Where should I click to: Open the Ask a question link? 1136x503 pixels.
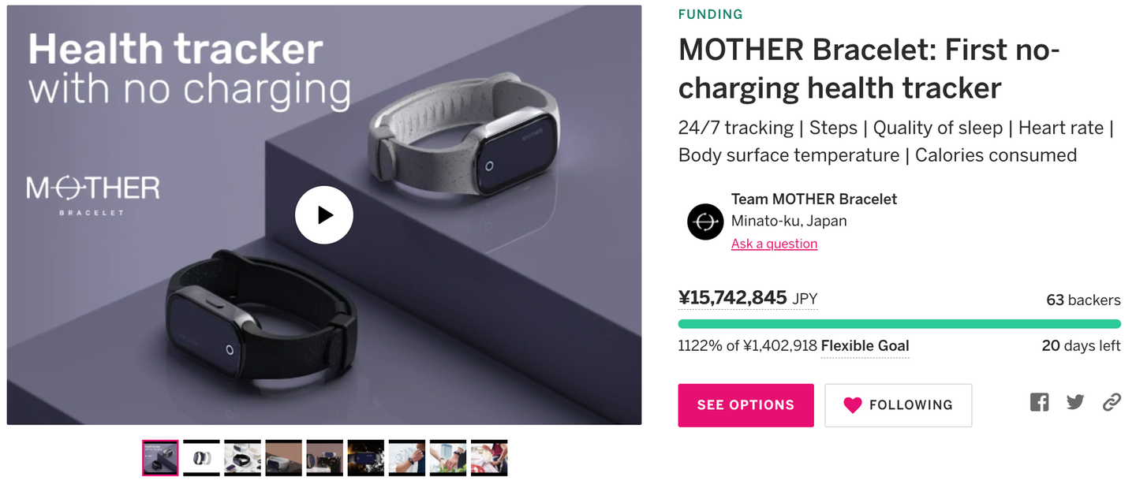774,244
